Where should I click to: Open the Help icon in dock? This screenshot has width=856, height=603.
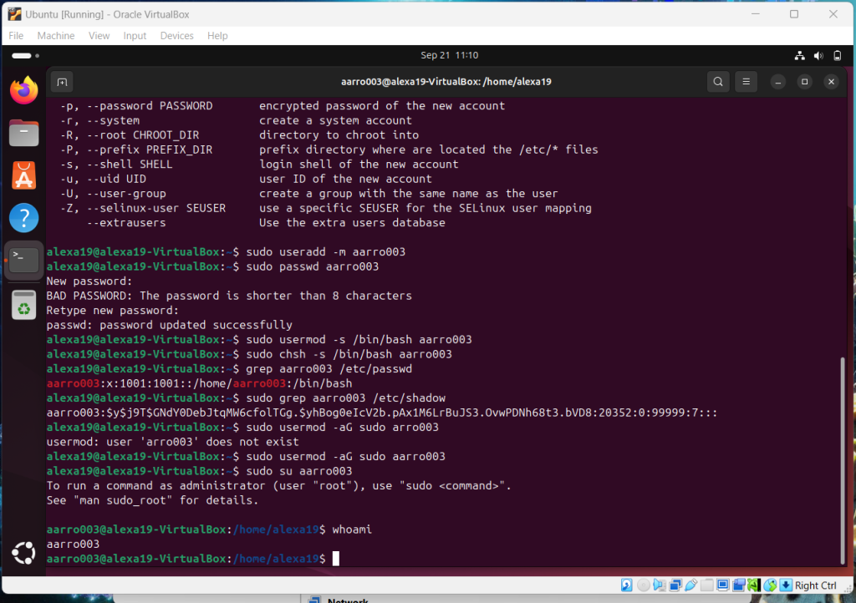(23, 218)
